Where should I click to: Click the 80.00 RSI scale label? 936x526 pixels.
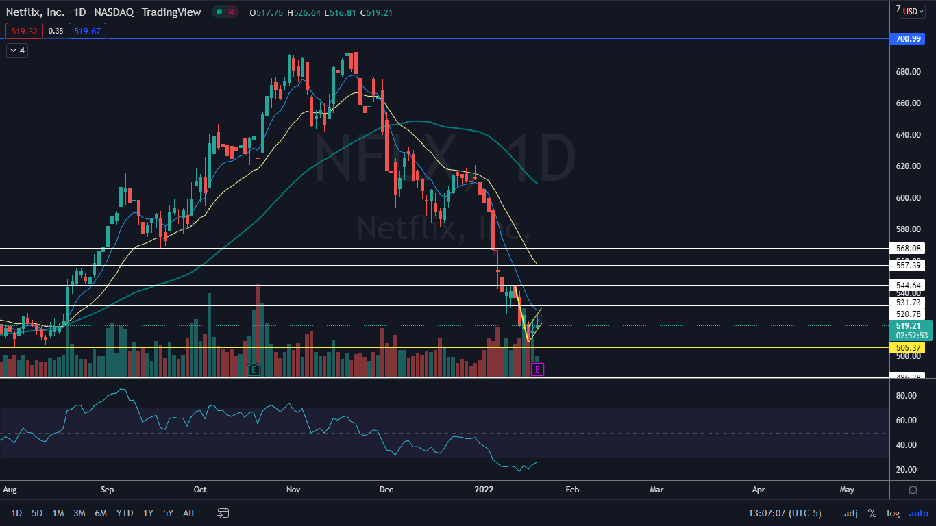click(907, 396)
